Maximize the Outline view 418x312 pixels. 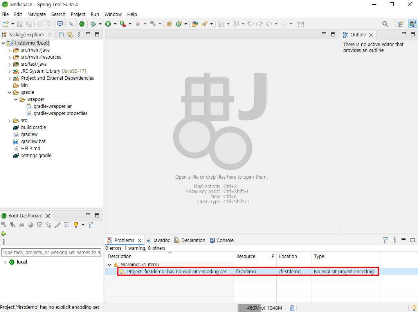(x=413, y=34)
